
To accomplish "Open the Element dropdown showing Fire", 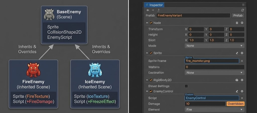I will 214,110.
